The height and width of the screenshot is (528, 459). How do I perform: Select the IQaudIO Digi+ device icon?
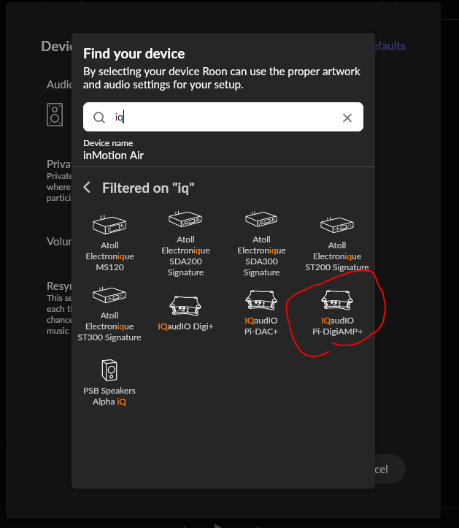click(x=185, y=306)
